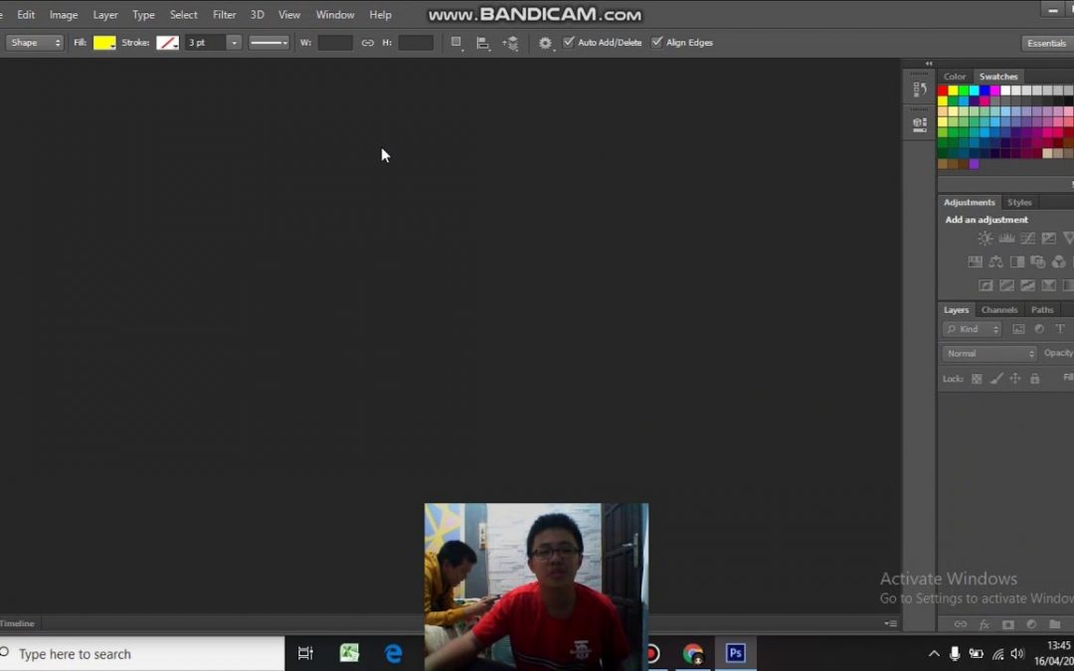
Task: Add a Levels adjustment
Action: click(1006, 239)
